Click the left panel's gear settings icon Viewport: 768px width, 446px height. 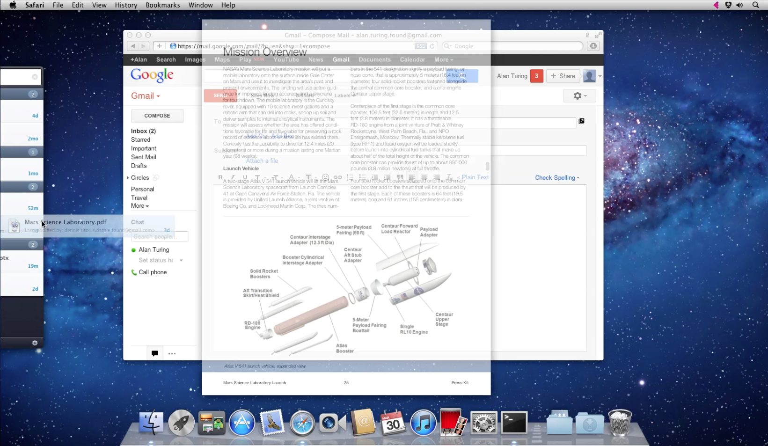point(35,343)
